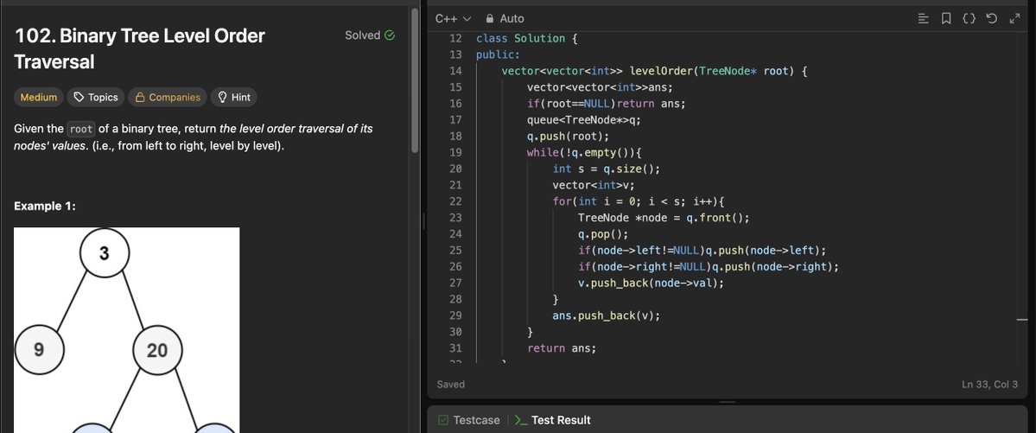Click on 'return ans;' at line 31
The height and width of the screenshot is (433, 1036).
(562, 347)
